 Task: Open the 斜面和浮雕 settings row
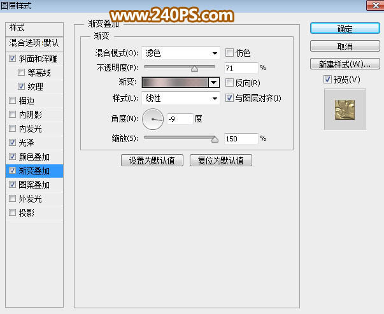tap(34, 59)
